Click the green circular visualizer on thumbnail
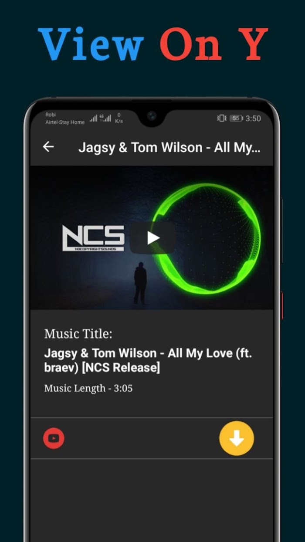Image resolution: width=305 pixels, height=542 pixels. click(x=206, y=238)
